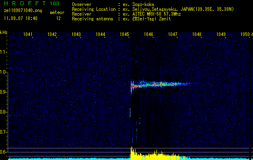Click the bright red meteor echo head
This screenshot has height=160, width=253.
tap(133, 86)
